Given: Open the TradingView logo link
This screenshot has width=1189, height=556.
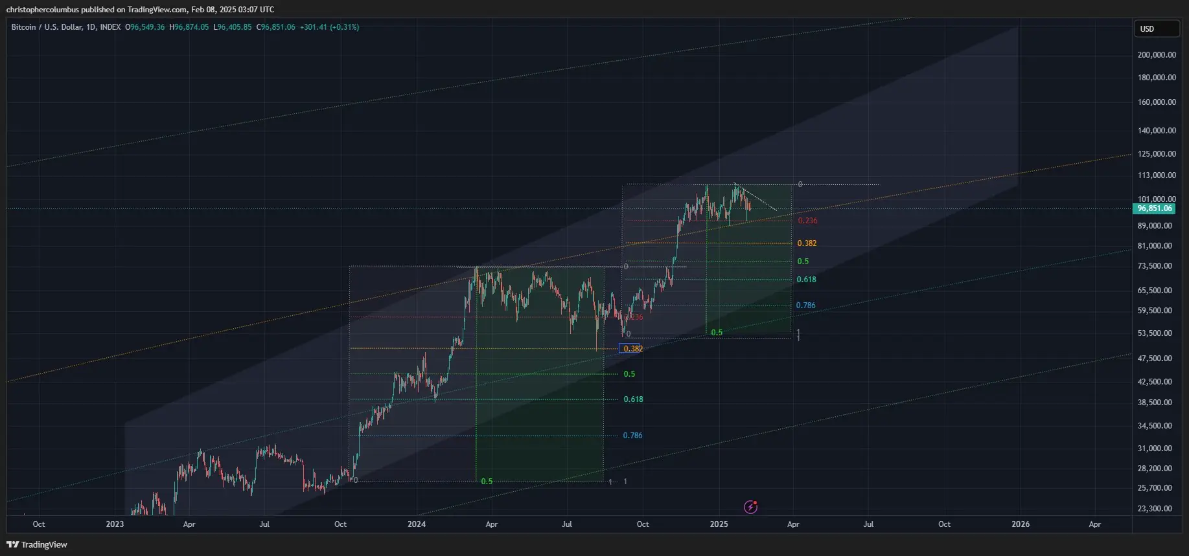Looking at the screenshot, I should coord(37,544).
